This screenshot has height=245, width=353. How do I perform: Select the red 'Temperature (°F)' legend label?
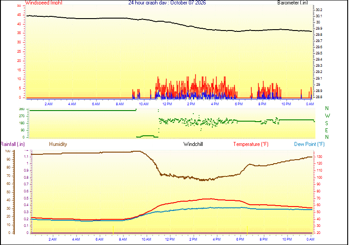pyautogui.click(x=251, y=144)
